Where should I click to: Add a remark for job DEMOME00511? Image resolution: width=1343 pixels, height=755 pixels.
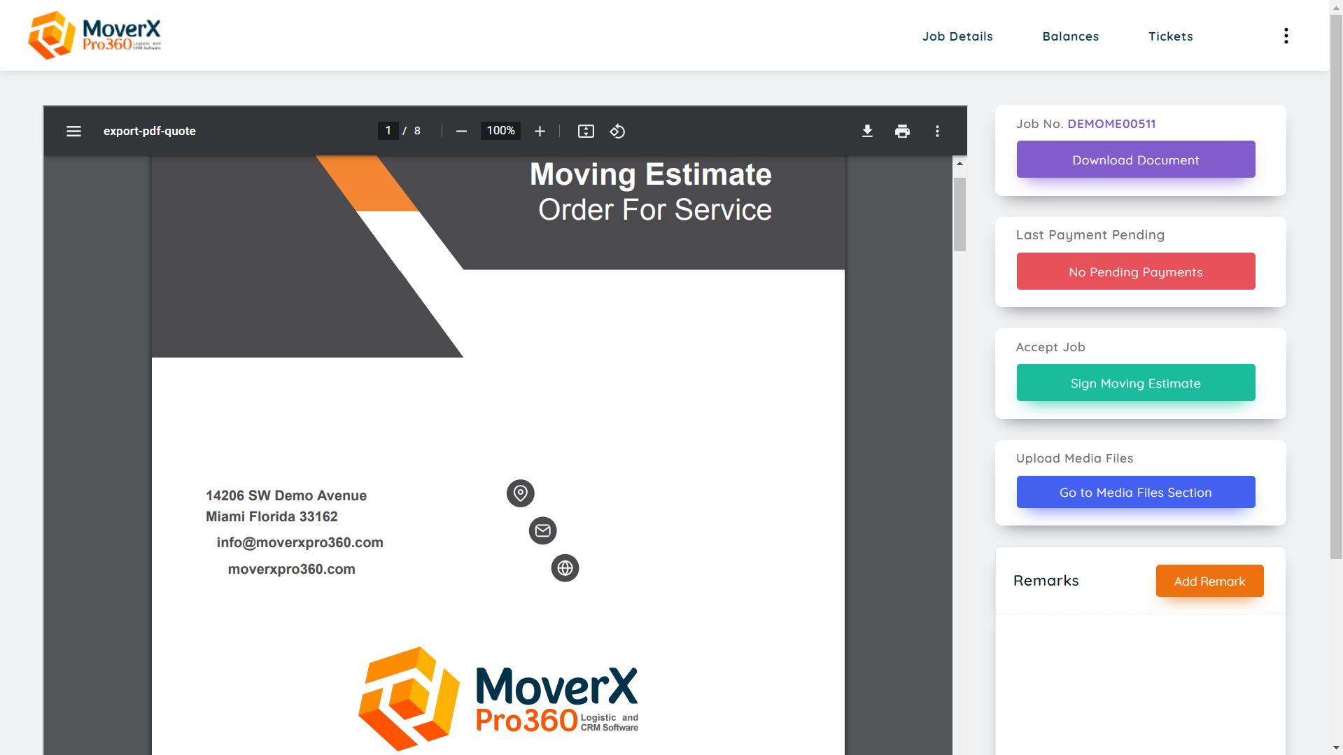[x=1209, y=581]
